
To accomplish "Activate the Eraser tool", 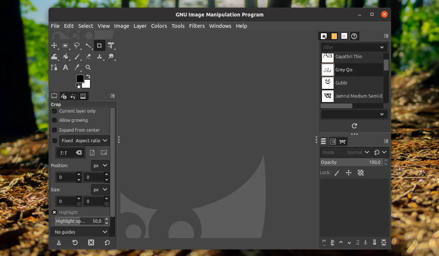I will tap(88, 56).
